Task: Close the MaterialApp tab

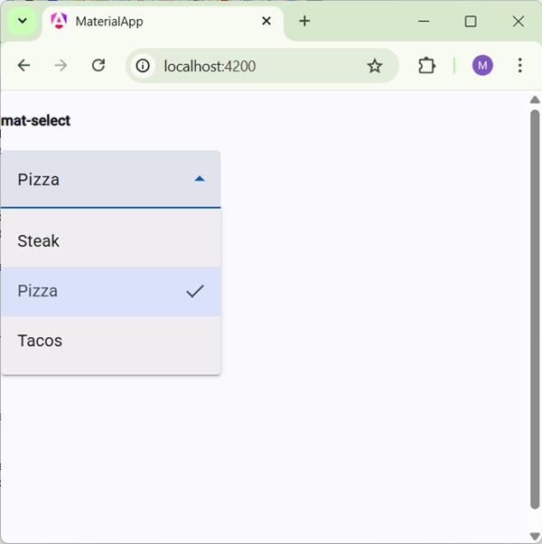Action: 266,21
